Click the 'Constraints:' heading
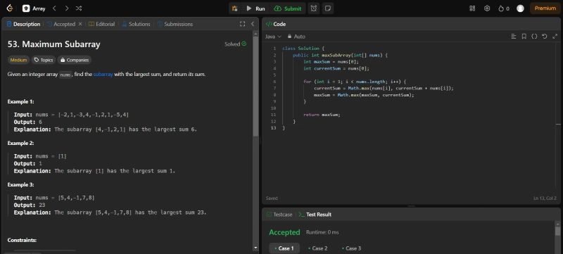Viewport: 563px width, 254px height. point(22,241)
